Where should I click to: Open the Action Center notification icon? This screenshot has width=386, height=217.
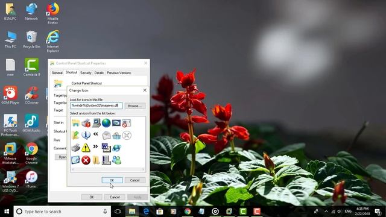pyautogui.click(x=378, y=212)
